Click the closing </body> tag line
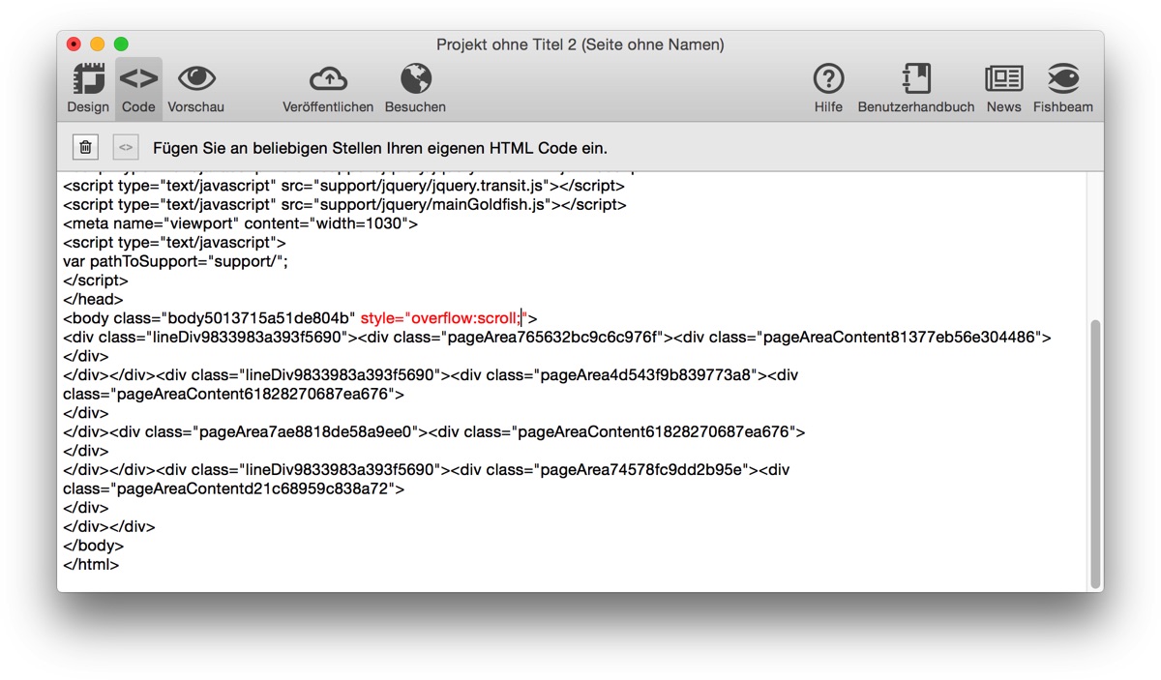 point(93,546)
